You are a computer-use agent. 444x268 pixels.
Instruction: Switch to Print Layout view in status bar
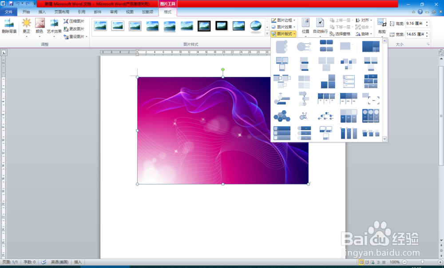[361, 262]
